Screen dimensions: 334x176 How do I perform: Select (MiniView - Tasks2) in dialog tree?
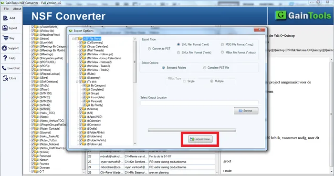98,66
